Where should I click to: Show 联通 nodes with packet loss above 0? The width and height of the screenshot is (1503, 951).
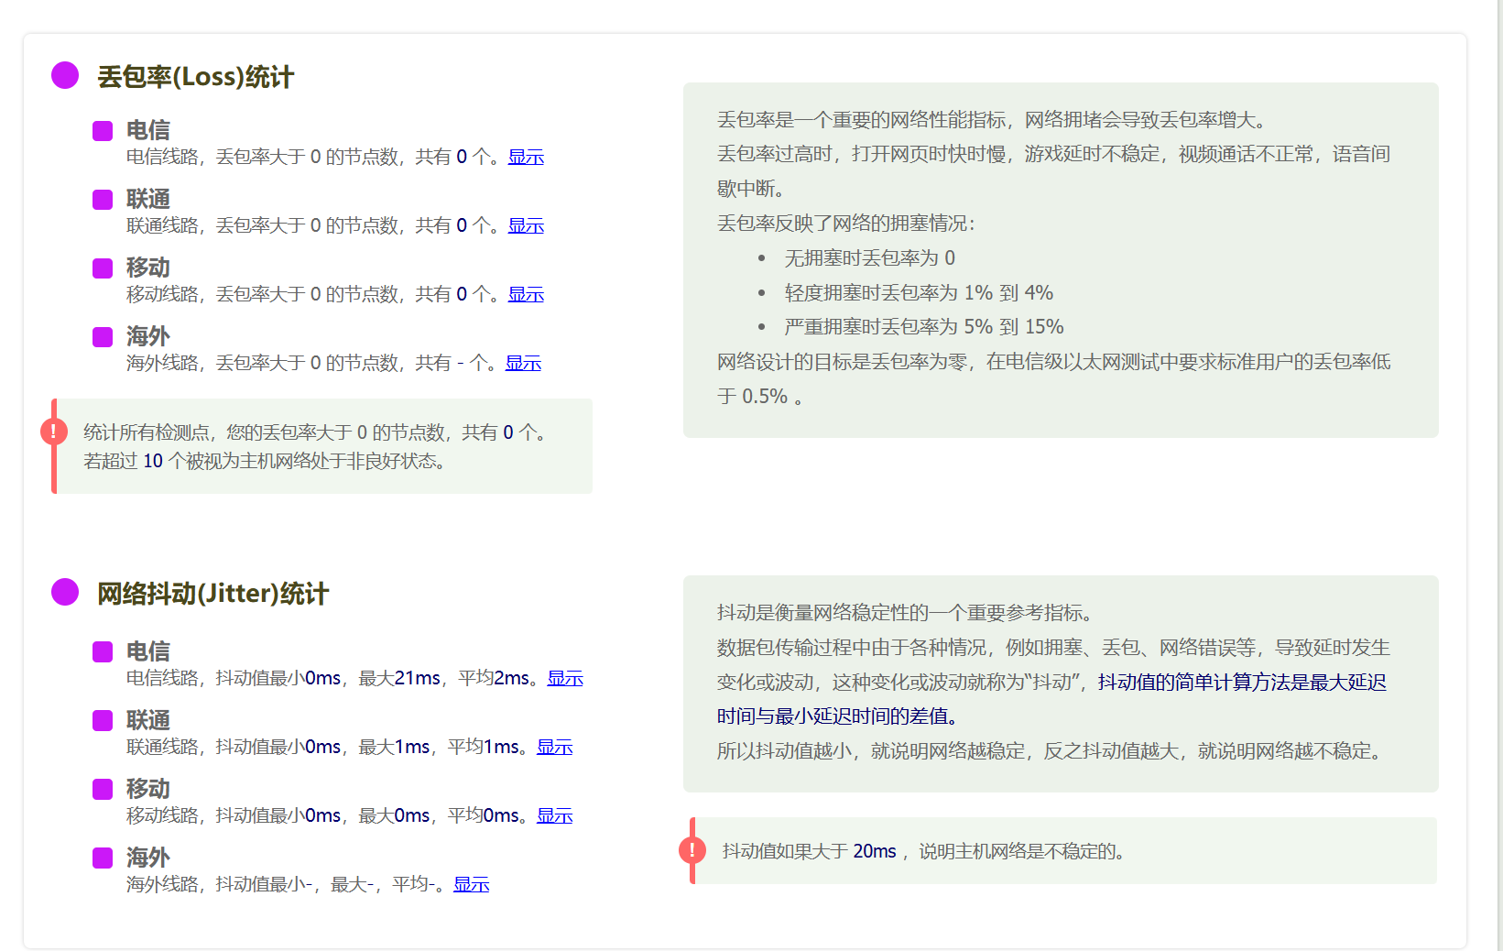[x=526, y=226]
